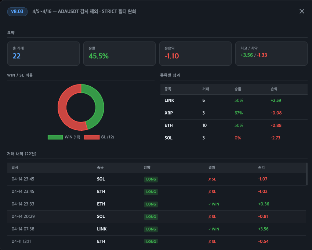The image size is (312, 250).
Task: Sort trade history by 일시 column header
Action: [15, 167]
